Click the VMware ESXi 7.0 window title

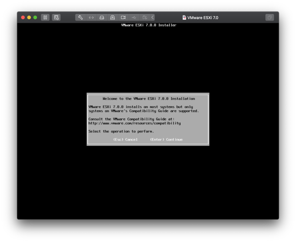click(x=203, y=18)
